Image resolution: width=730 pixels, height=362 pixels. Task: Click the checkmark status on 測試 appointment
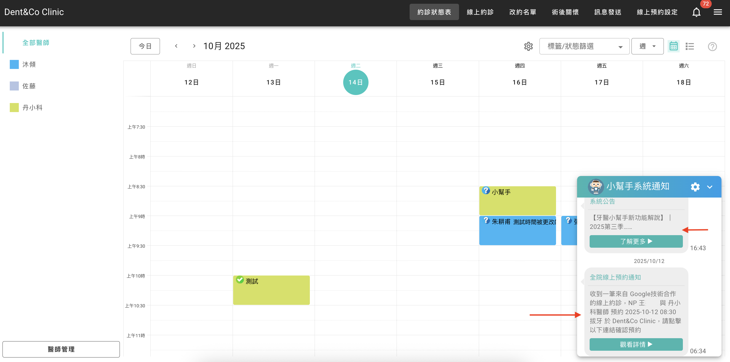[x=240, y=280]
